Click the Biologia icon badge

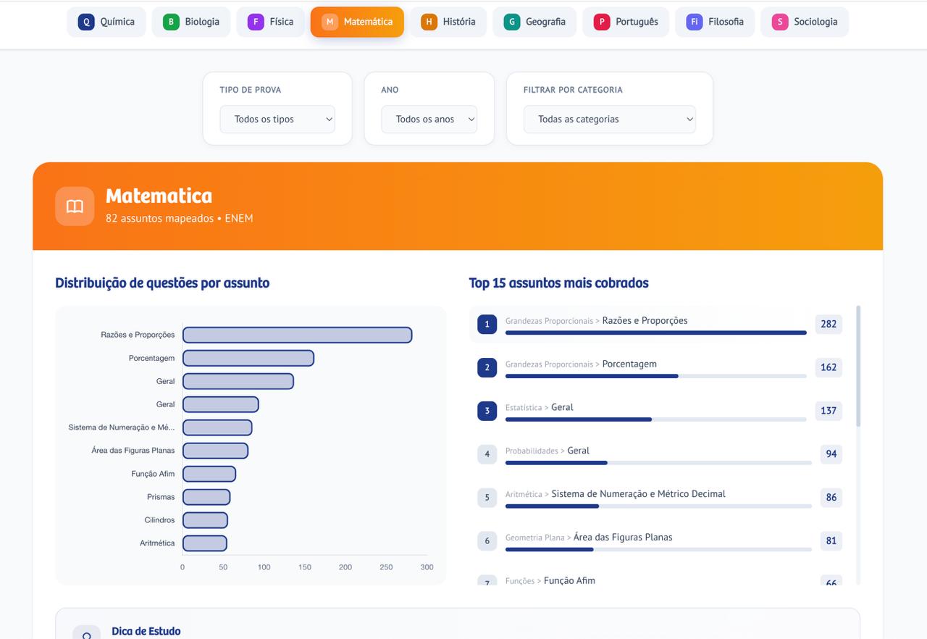(x=171, y=22)
